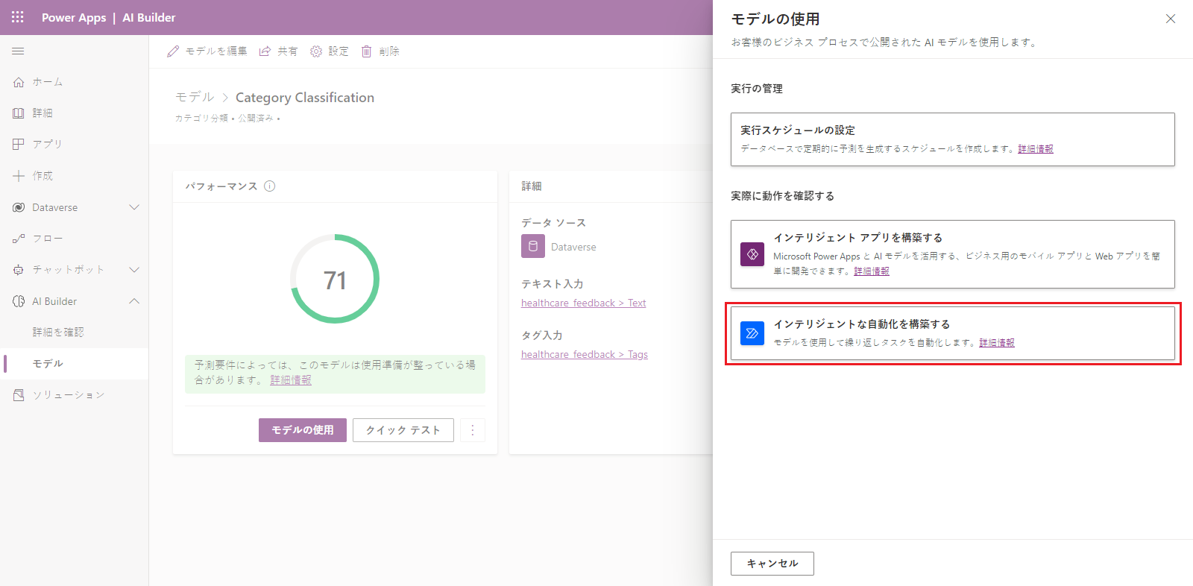Screen dimensions: 1193x586
Task: Click the Dataverse data source icon
Action: tap(533, 246)
